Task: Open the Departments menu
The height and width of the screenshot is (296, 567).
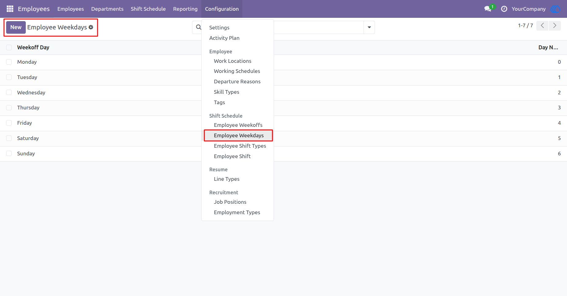Action: point(107,9)
